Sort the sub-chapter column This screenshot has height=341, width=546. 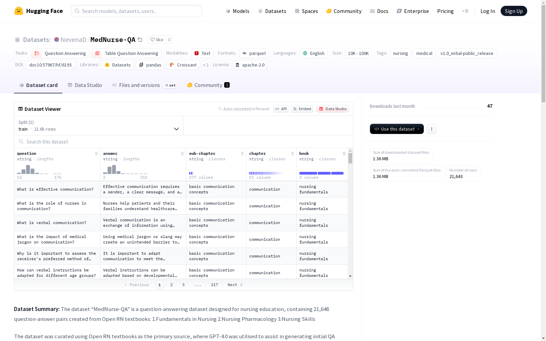242,153
